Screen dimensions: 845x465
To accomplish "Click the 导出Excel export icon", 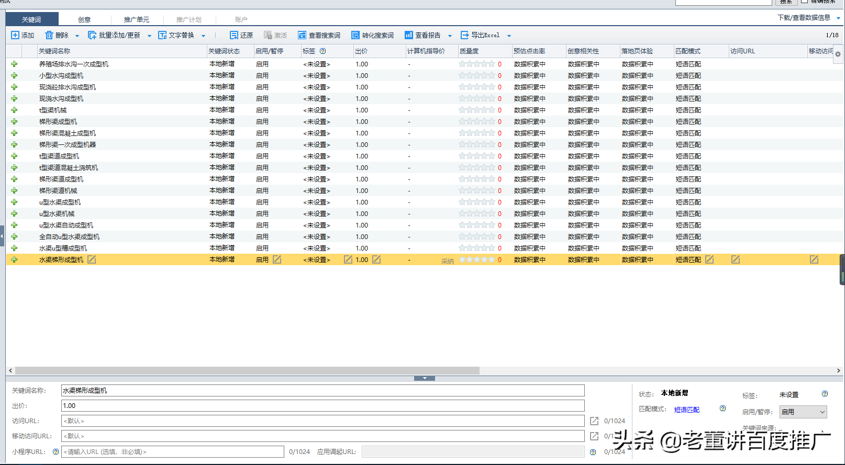I will click(465, 35).
